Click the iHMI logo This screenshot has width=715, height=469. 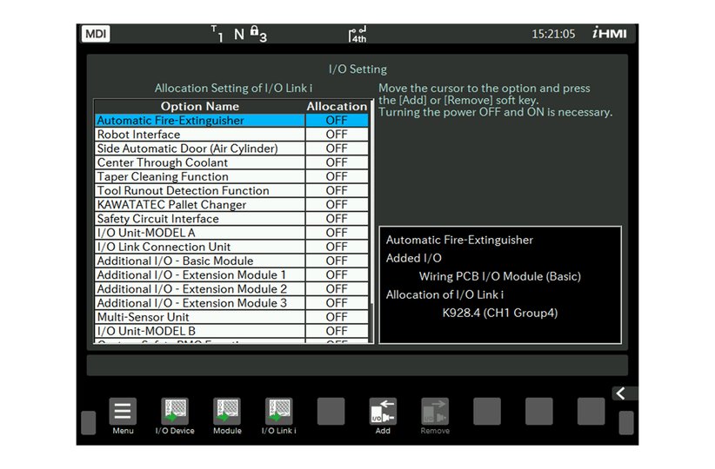610,33
